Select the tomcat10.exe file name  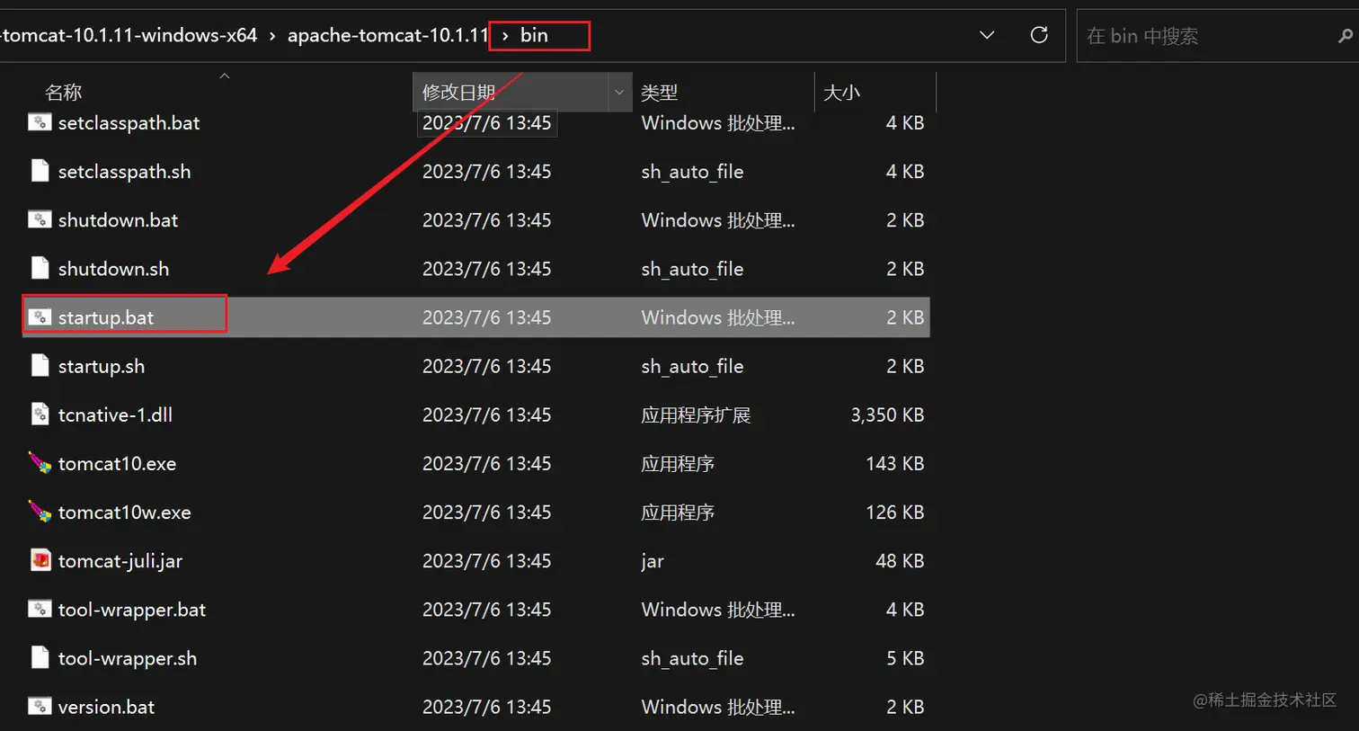(x=117, y=463)
